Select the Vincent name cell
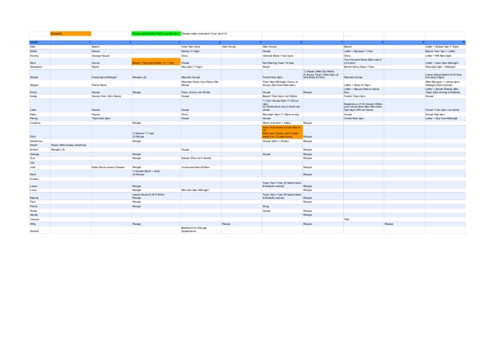Viewport: 495px width, 350px height. (40, 219)
